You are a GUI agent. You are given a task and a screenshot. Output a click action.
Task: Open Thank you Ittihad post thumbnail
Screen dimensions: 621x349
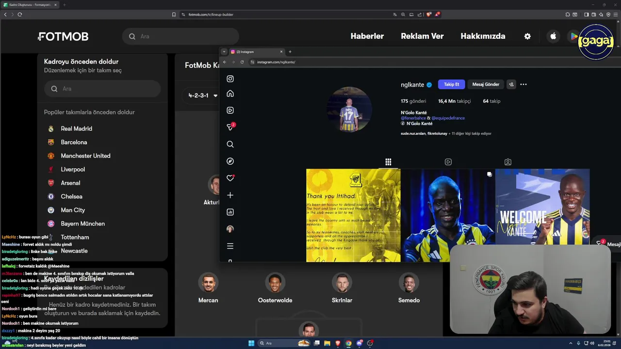(353, 215)
